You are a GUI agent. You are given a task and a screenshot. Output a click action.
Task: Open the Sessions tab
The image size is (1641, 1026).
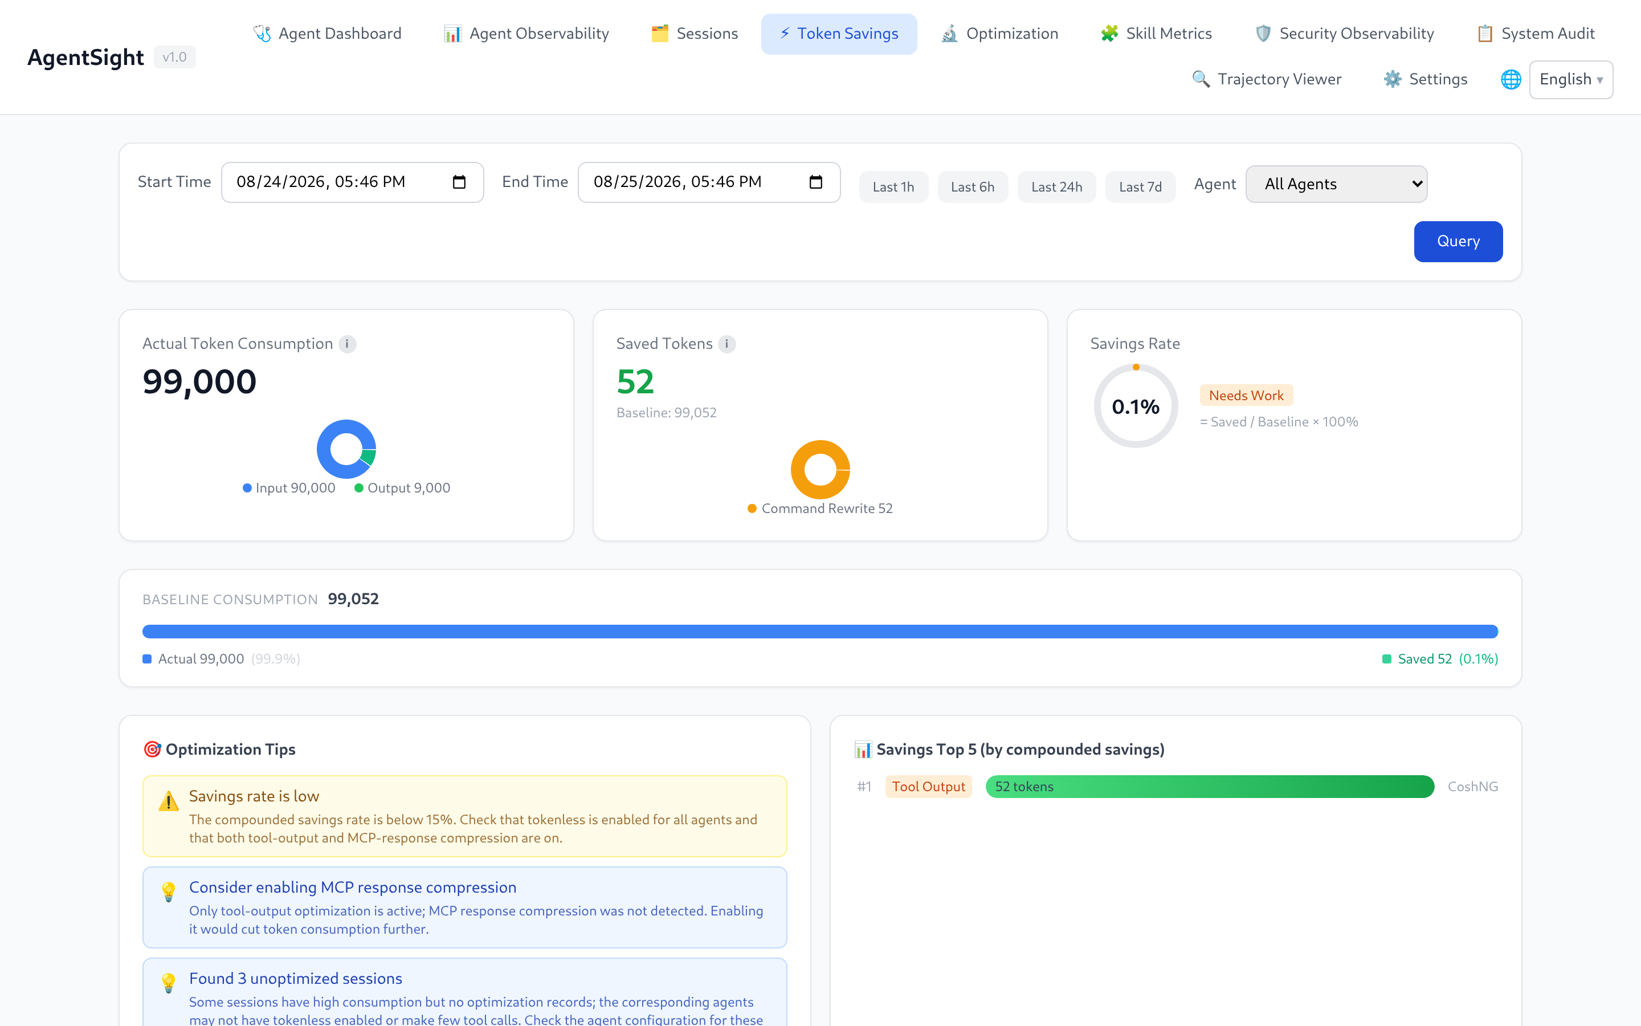click(695, 33)
